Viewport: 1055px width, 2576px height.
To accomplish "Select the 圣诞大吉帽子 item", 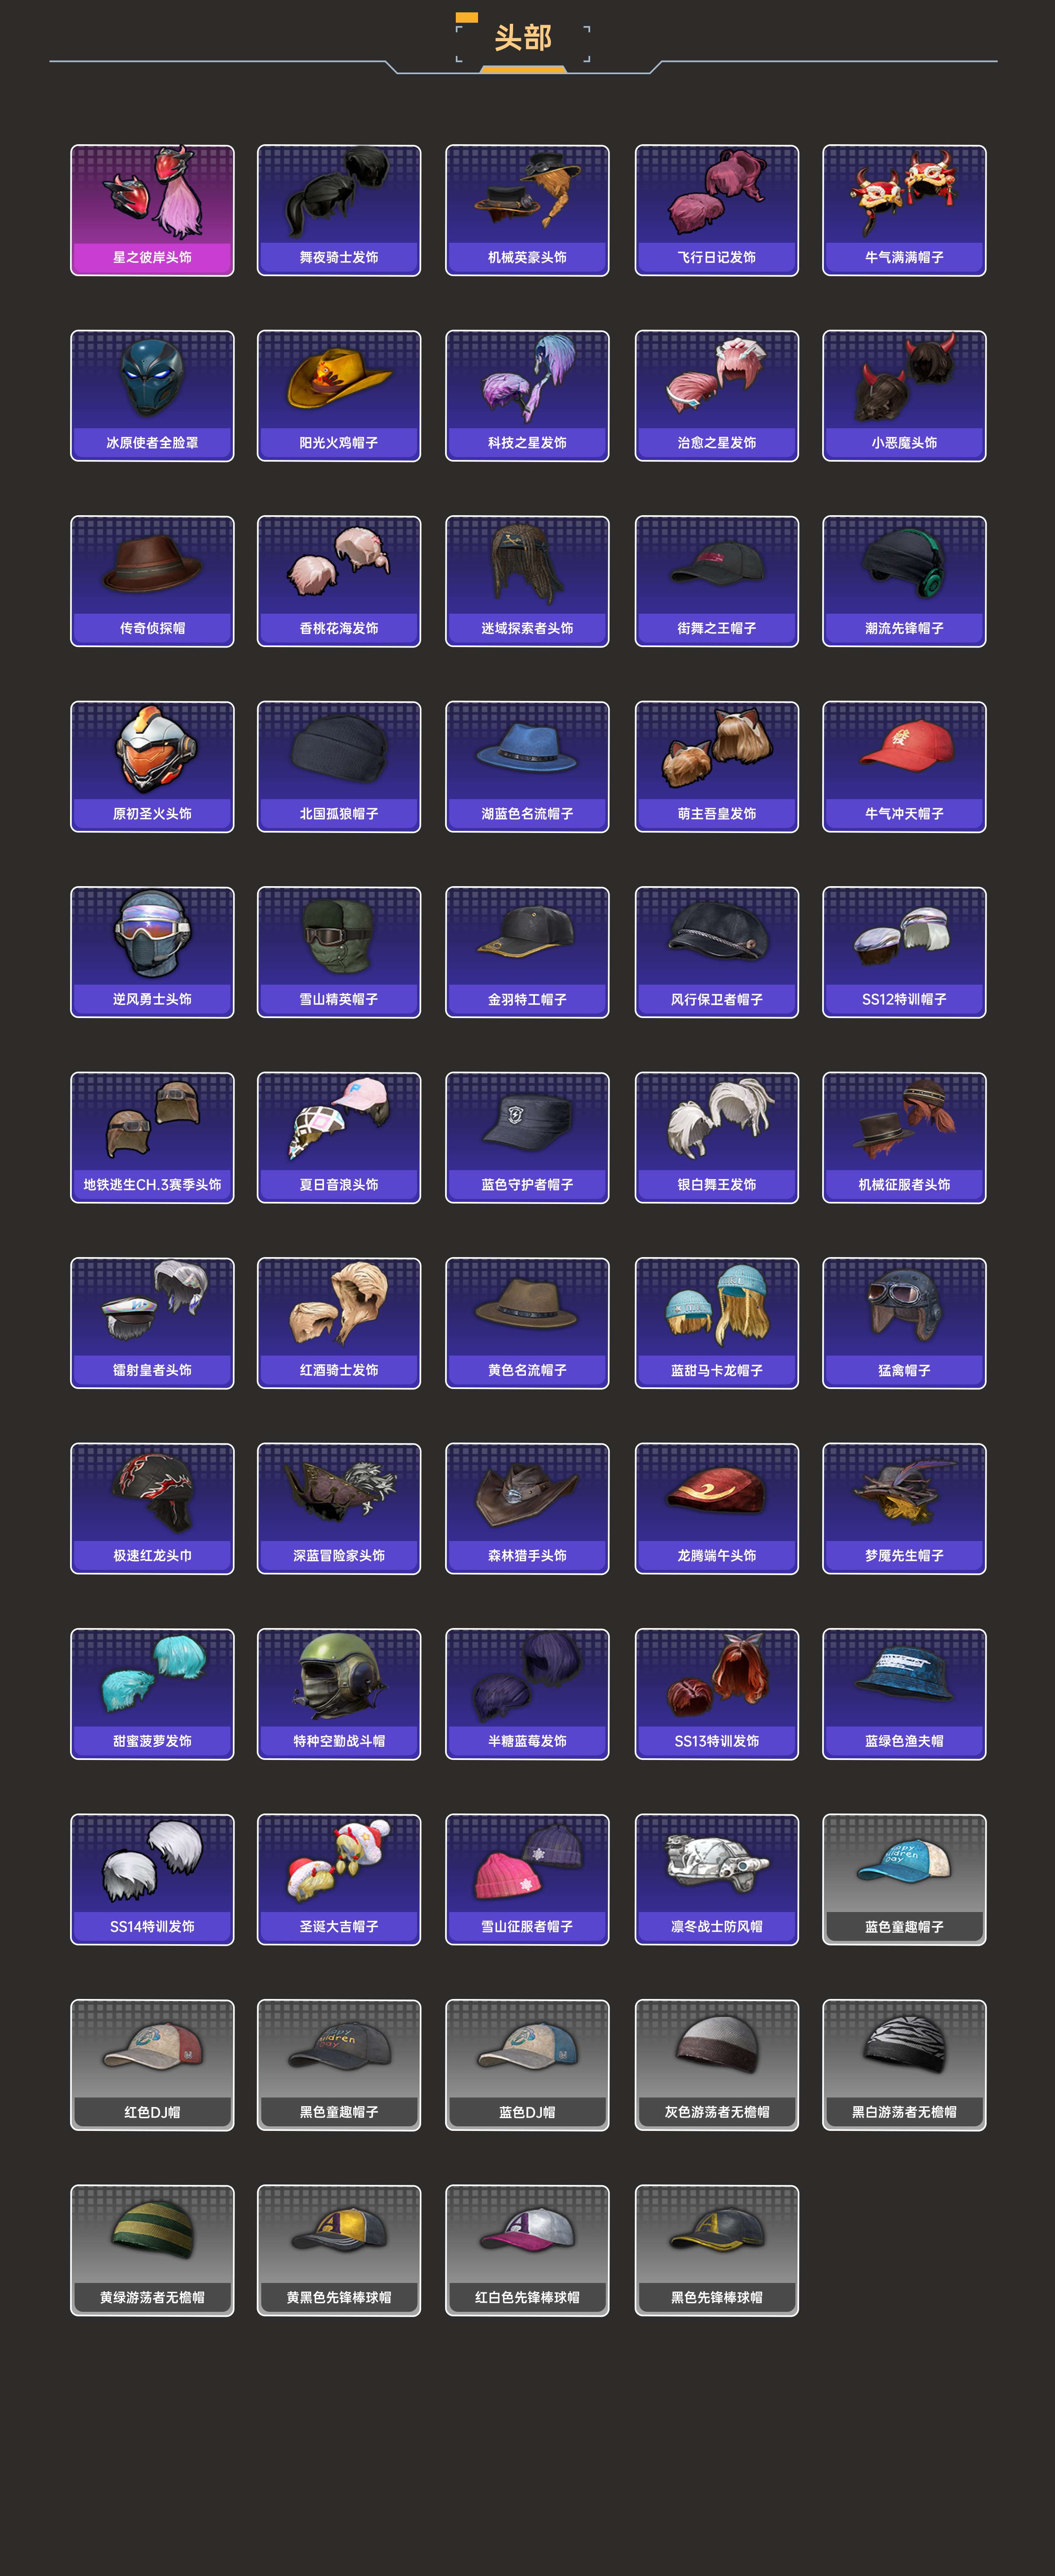I will point(339,1880).
